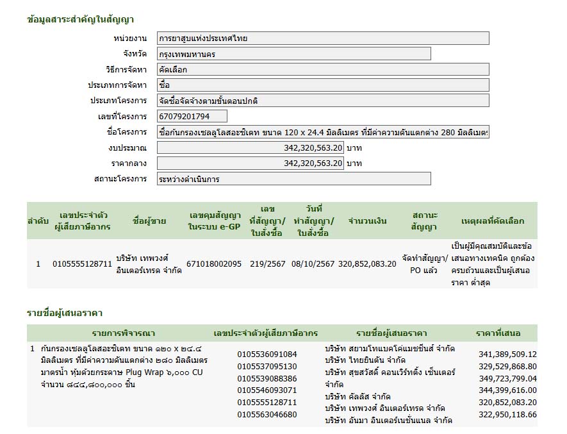This screenshot has height=434, width=567.
Task: Click the หน่วยงาน field showing การยาสูบแห่งประเทศไทย
Action: coord(323,38)
